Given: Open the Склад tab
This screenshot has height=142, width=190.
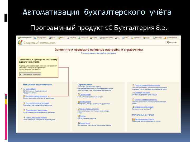Looking at the screenshot, I should (93, 38).
